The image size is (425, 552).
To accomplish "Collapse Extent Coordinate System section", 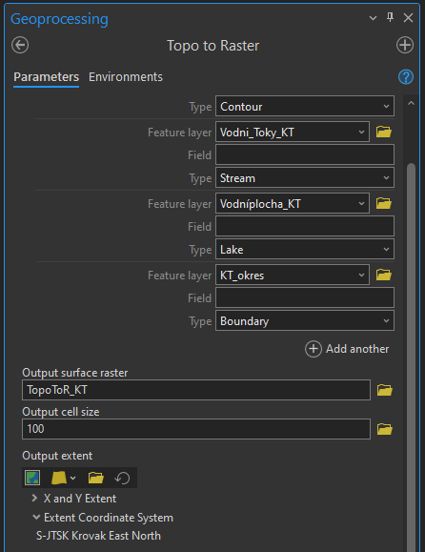I will (36, 517).
